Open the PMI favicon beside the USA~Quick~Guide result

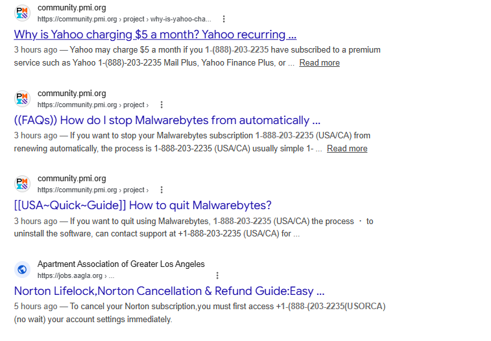click(x=22, y=184)
